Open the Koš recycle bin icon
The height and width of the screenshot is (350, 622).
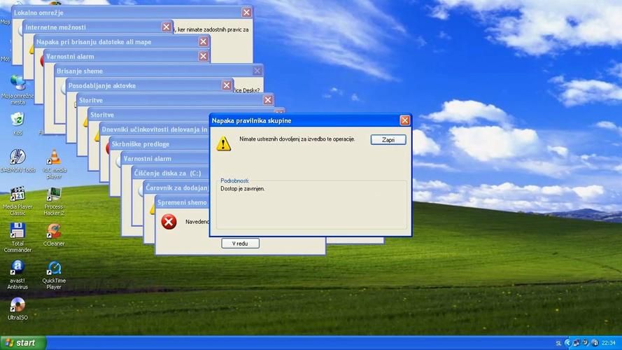17,120
